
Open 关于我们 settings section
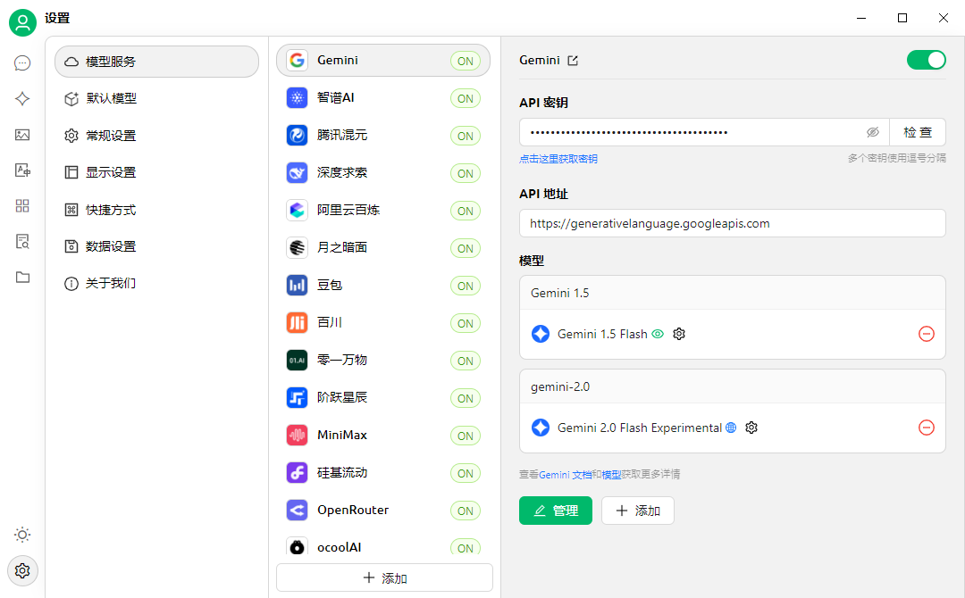(157, 283)
